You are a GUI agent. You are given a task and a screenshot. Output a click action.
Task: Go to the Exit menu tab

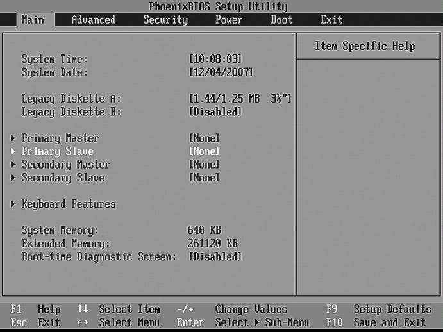331,20
